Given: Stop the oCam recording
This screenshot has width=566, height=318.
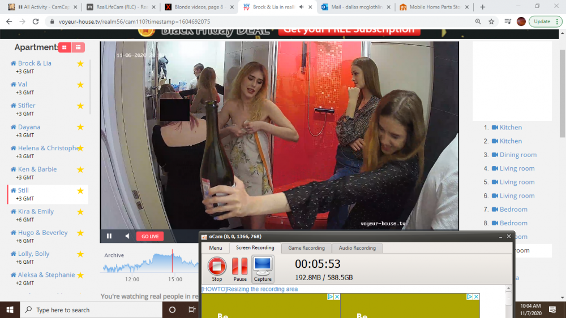Looking at the screenshot, I should 217,268.
